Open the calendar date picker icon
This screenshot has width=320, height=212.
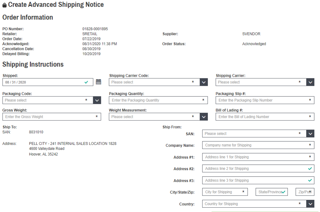coord(98,82)
